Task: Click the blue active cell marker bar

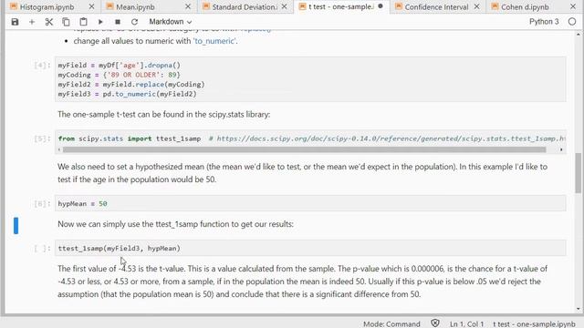Action: point(16,226)
